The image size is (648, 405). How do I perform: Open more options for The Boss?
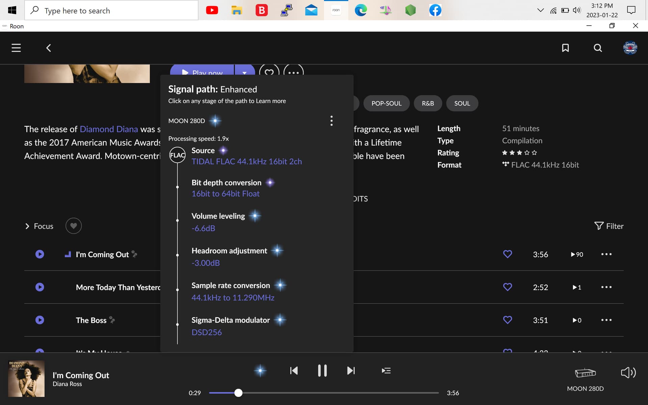click(606, 320)
